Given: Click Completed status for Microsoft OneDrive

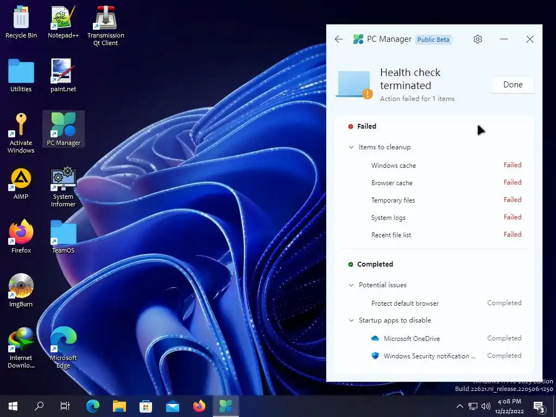Looking at the screenshot, I should (504, 338).
